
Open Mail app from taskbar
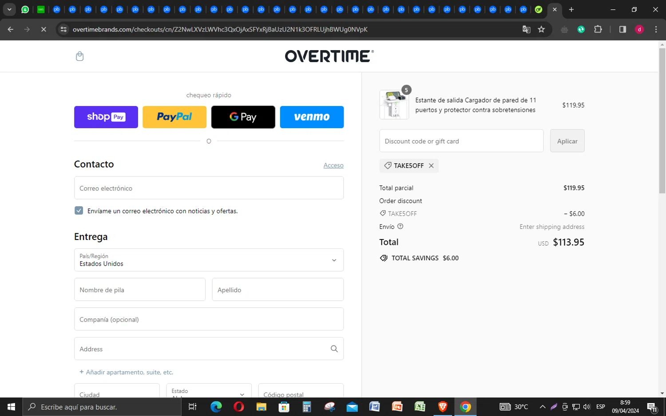(352, 407)
